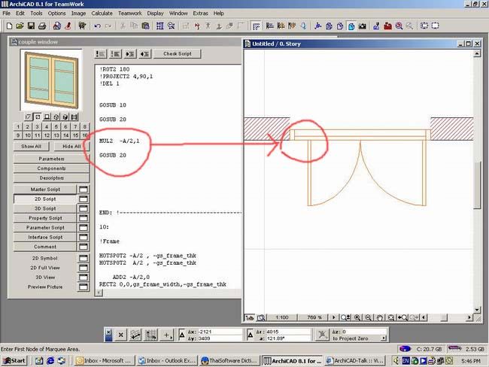Open the Calculate menu
489x367 pixels.
pyautogui.click(x=102, y=13)
